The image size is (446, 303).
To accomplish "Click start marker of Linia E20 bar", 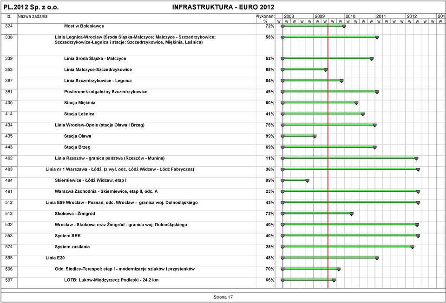I will point(282,258).
